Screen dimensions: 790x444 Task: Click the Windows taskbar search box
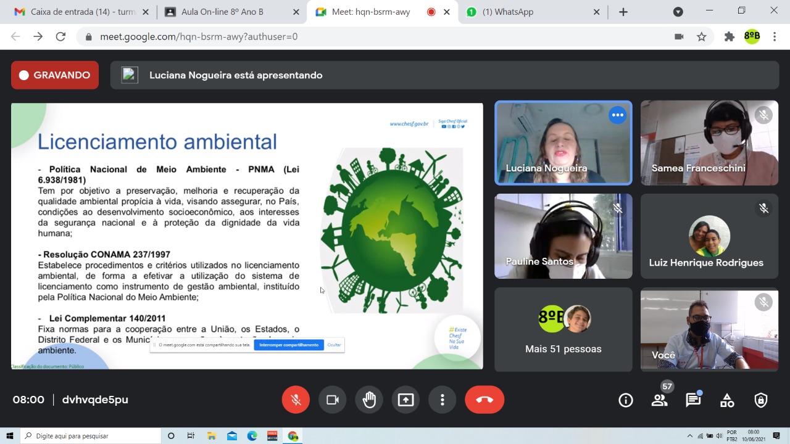91,436
